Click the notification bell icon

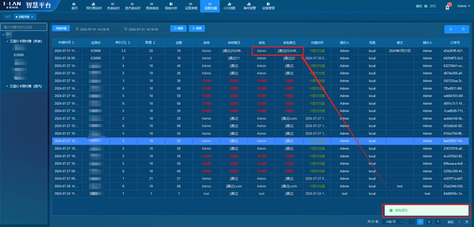448,6
